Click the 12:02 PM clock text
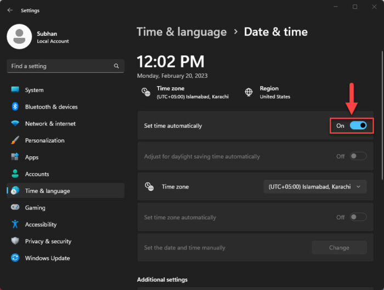This screenshot has width=384, height=290. click(171, 61)
